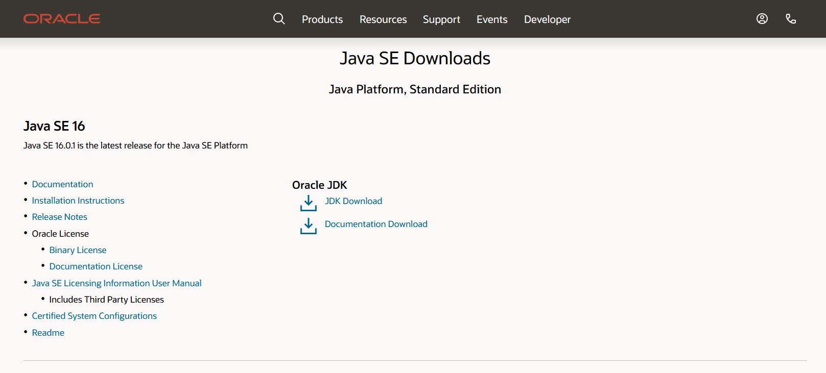Click the Oracle logo
Screen dimensions: 826x373
[62, 19]
